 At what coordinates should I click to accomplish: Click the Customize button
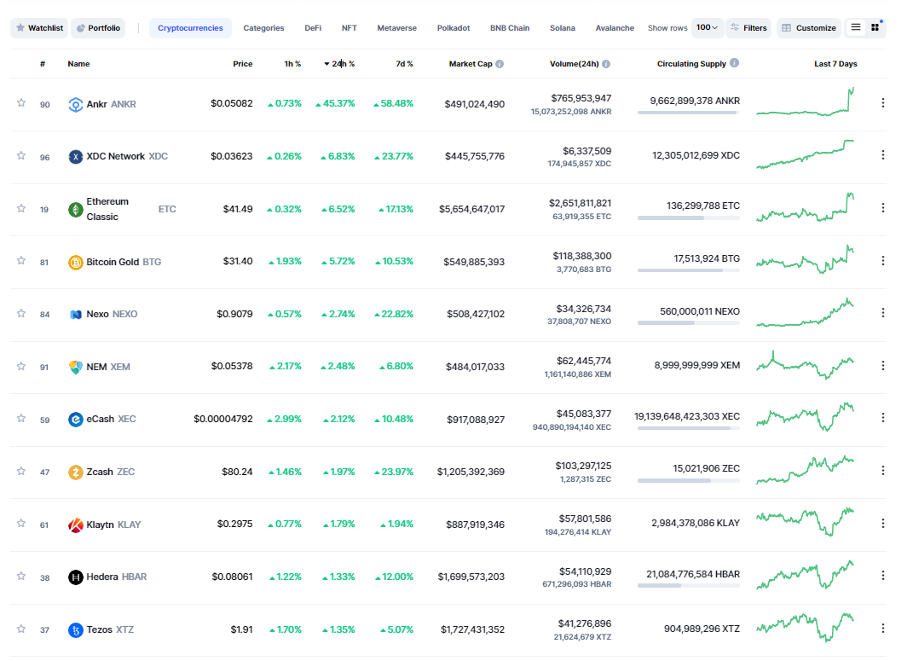[x=809, y=27]
